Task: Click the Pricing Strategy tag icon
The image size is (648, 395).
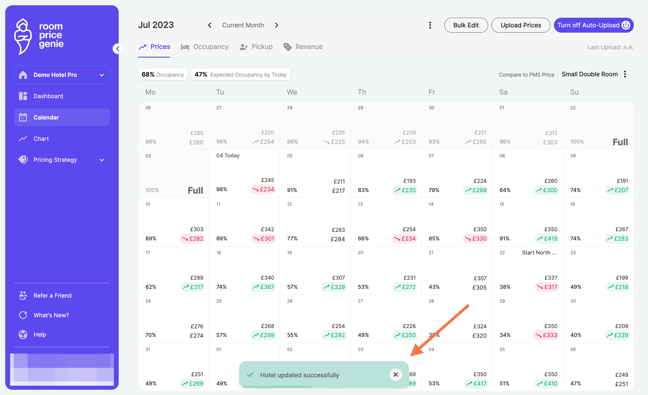Action: tap(23, 160)
